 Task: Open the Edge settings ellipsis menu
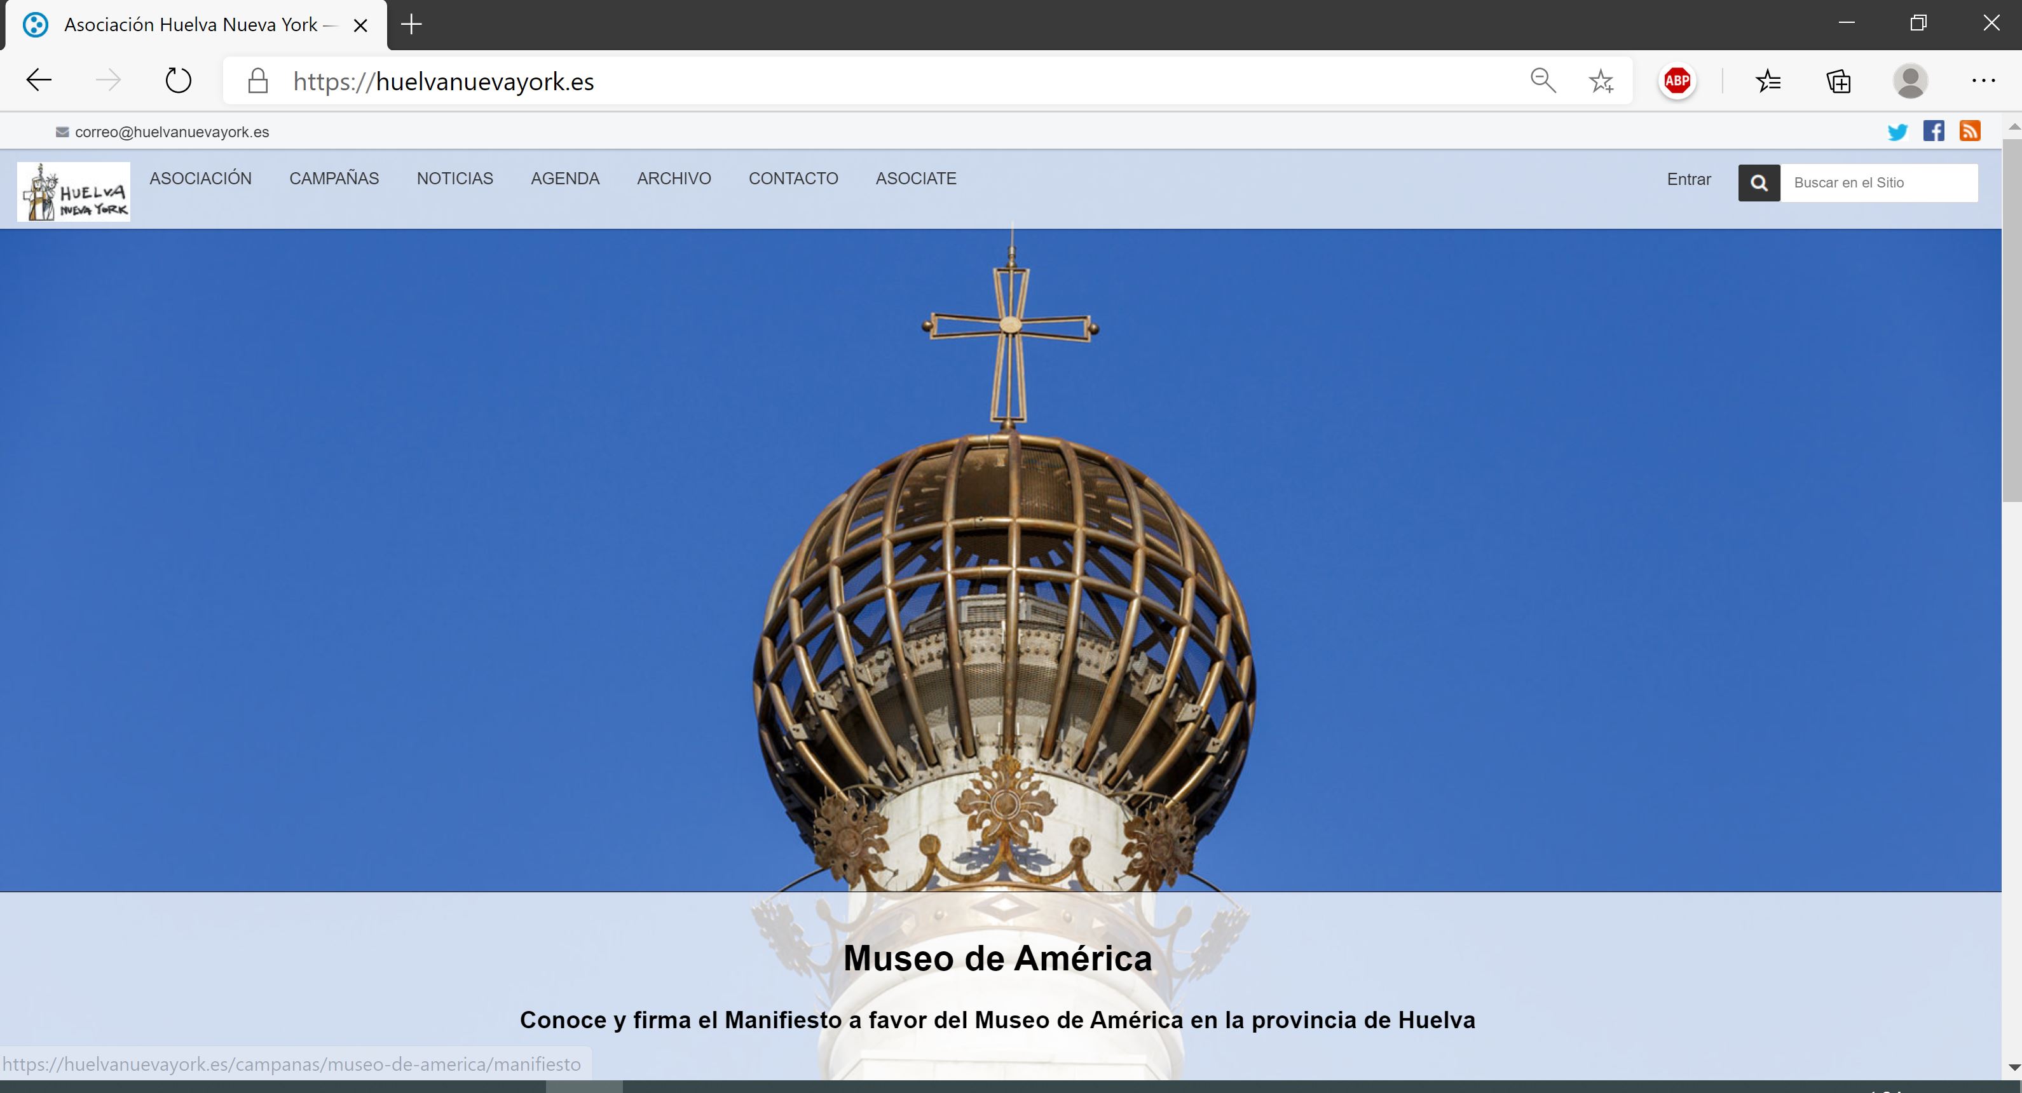[x=1983, y=81]
